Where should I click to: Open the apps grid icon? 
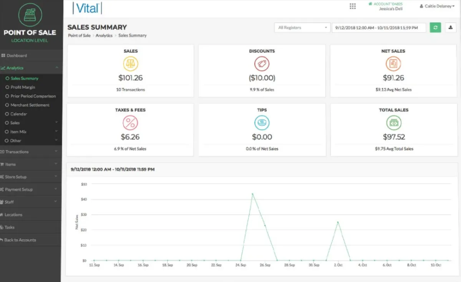pos(352,7)
